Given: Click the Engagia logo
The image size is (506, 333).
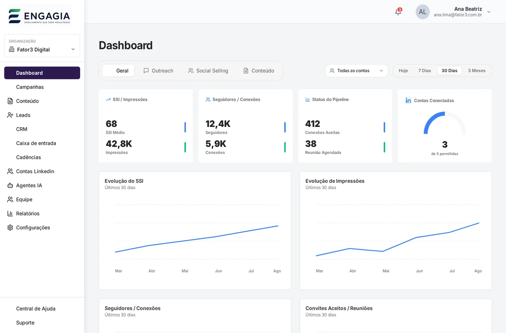Looking at the screenshot, I should click(x=39, y=16).
